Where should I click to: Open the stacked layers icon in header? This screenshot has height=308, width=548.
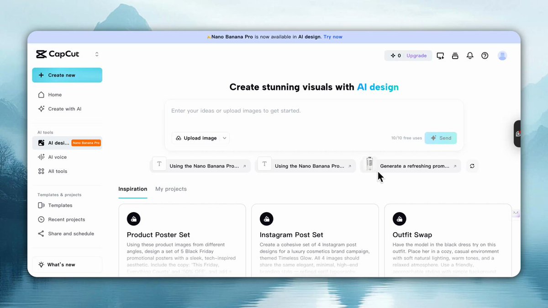tap(455, 56)
